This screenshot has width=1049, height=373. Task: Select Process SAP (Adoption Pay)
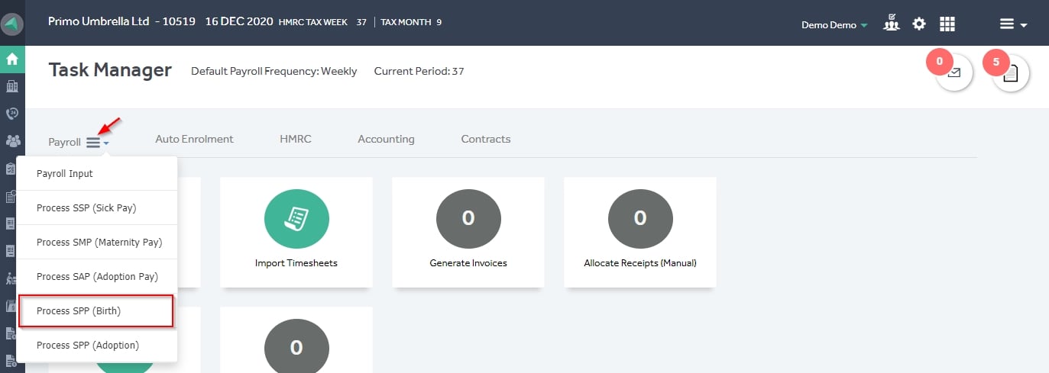97,276
